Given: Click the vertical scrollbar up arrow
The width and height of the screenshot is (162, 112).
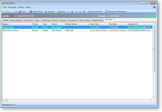Looking at the screenshot, I should [x=154, y=24].
